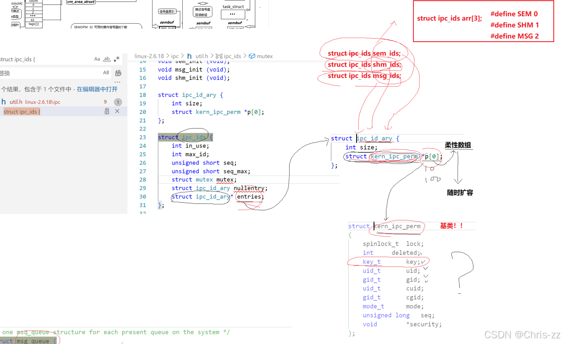Click line number 18 in the editor
This screenshot has height=344, width=562.
(142, 95)
